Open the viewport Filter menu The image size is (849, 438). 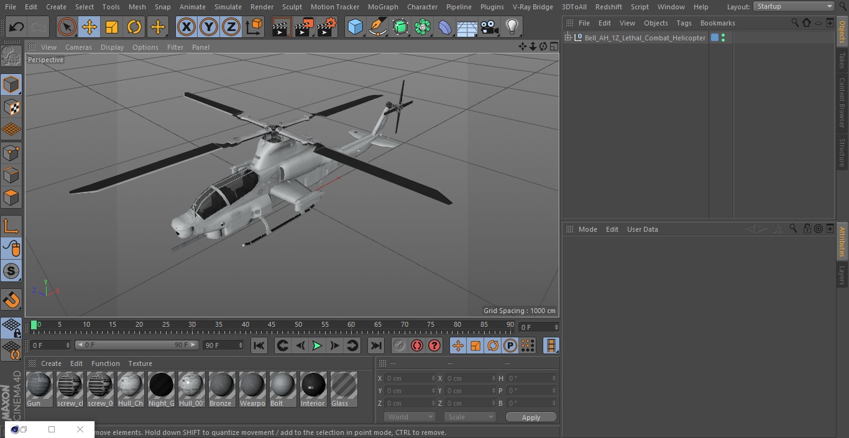pyautogui.click(x=175, y=47)
